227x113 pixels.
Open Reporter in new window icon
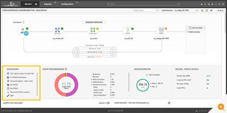[x=55, y=2]
